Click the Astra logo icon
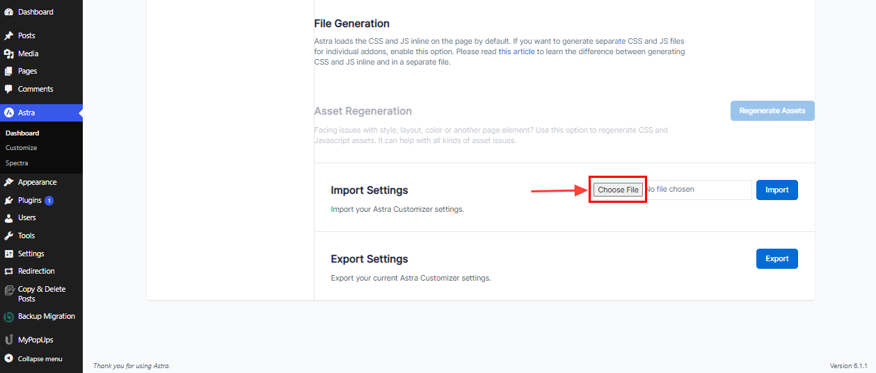Image resolution: width=876 pixels, height=373 pixels. coord(8,113)
